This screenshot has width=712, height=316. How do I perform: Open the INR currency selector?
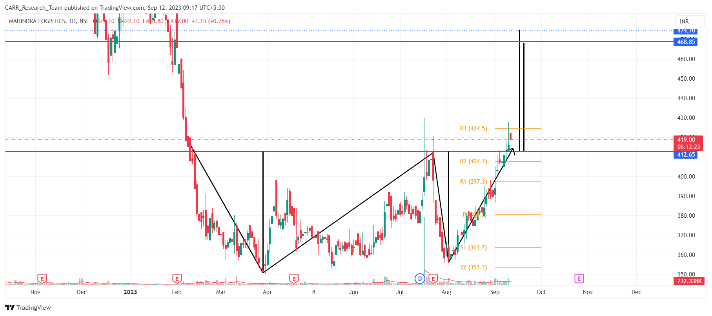(x=690, y=21)
